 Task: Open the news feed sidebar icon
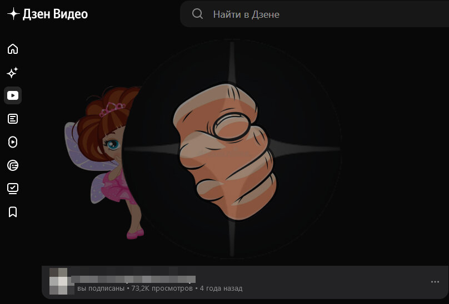pos(13,165)
